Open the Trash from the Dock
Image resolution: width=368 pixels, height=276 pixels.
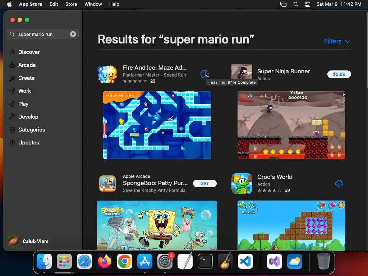324,261
